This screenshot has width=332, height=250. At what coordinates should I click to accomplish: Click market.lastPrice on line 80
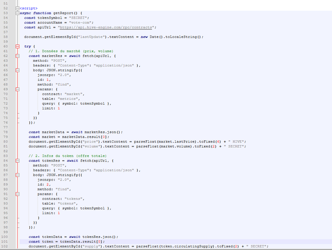point(177,142)
